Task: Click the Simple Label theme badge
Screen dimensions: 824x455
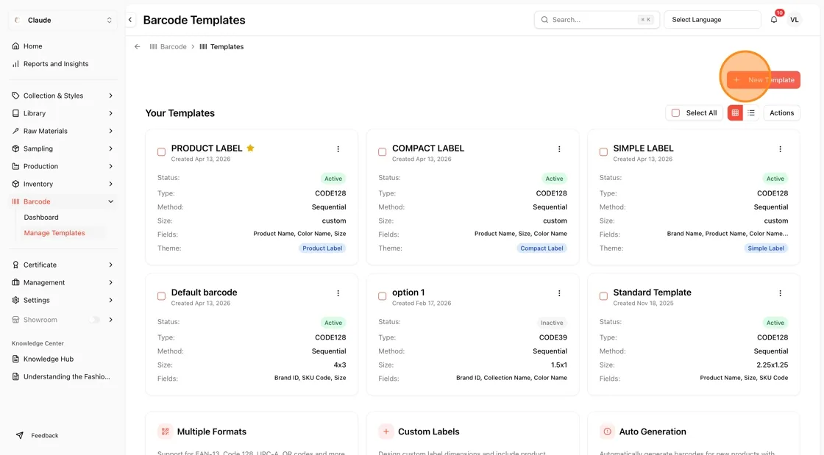Action: (766, 248)
